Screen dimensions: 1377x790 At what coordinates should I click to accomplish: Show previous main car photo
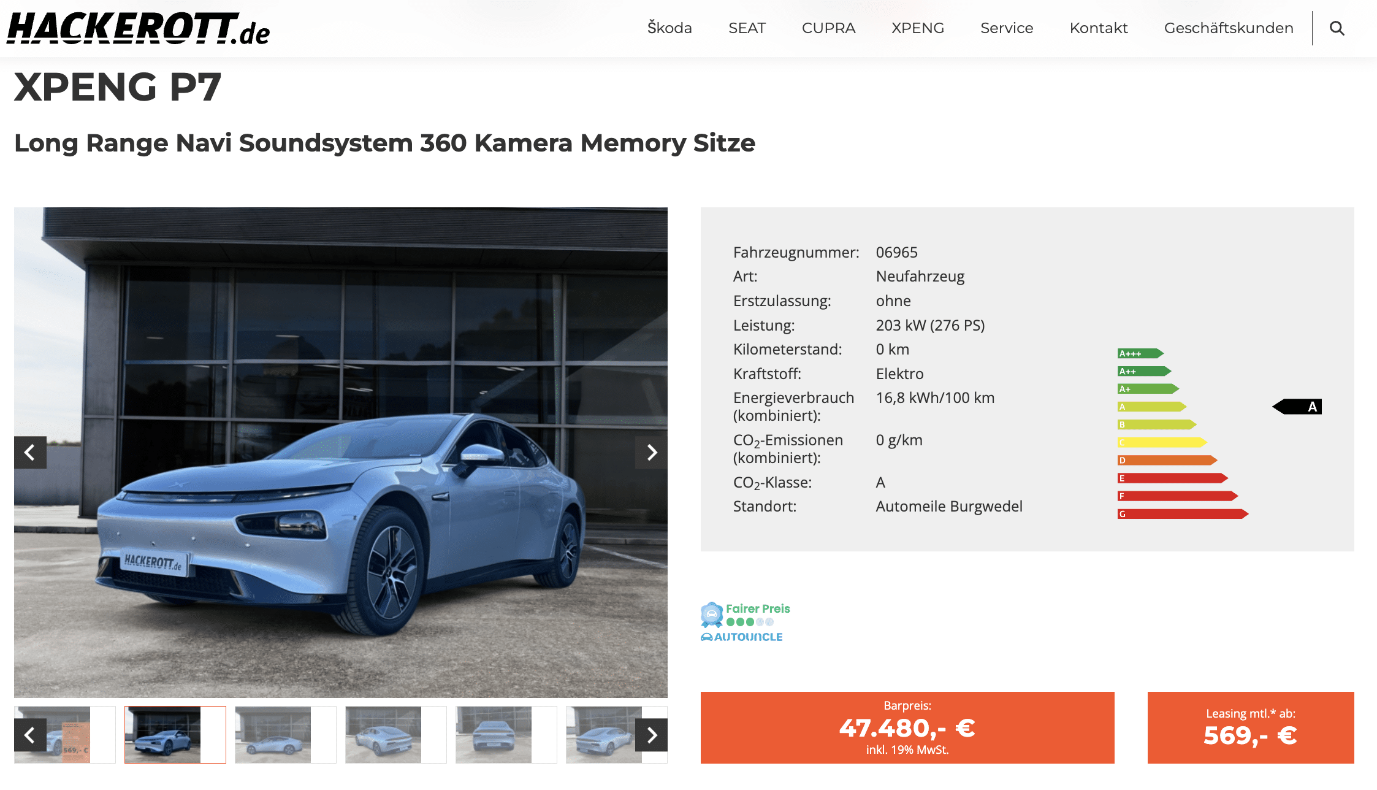tap(30, 453)
